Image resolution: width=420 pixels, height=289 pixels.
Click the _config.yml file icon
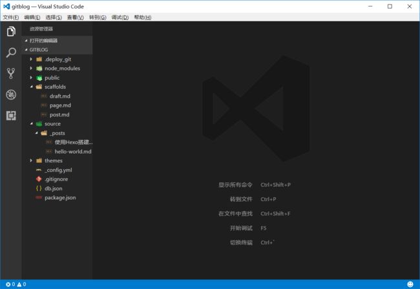tap(39, 170)
